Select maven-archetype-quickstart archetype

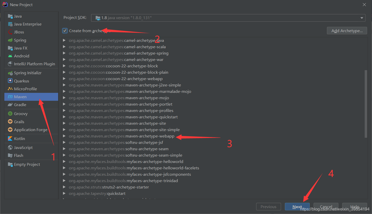click(123, 117)
